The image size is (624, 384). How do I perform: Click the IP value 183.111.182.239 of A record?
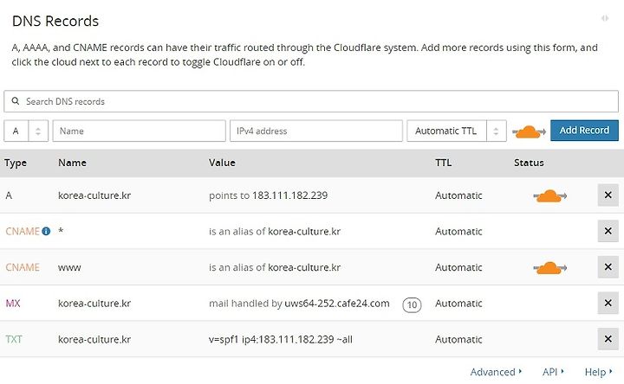289,195
